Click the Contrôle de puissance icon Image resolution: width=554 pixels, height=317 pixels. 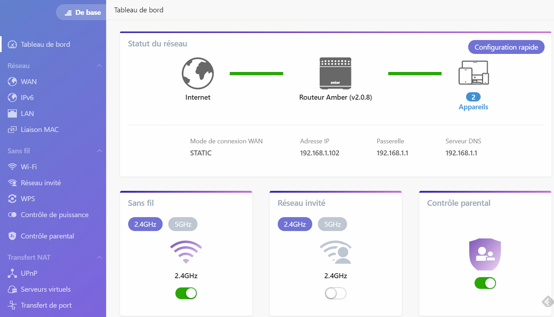pyautogui.click(x=12, y=215)
